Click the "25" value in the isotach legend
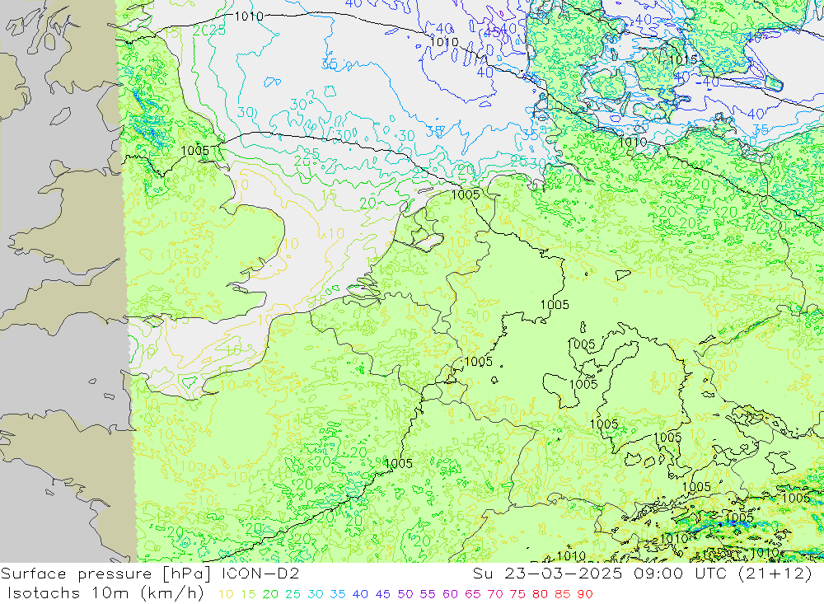Viewport: 824px width, 604px height. coord(293,594)
